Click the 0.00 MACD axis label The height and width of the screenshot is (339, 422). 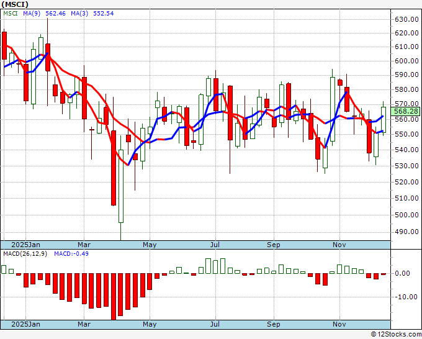click(x=402, y=273)
